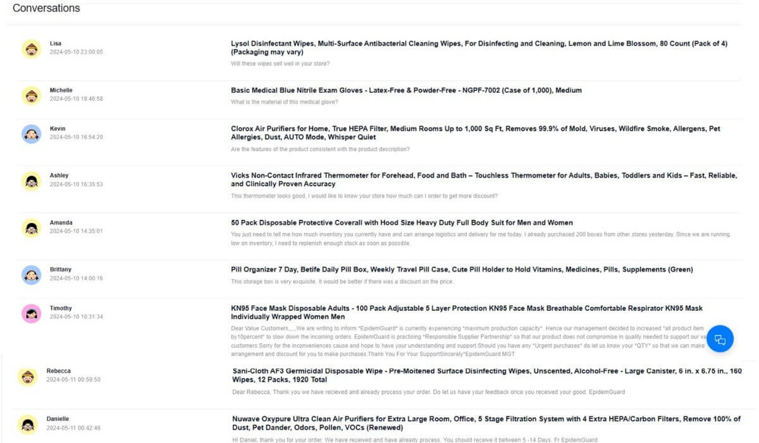Viewport: 759px width, 443px height.
Task: Click Kevin's blue avatar icon
Action: pyautogui.click(x=32, y=133)
